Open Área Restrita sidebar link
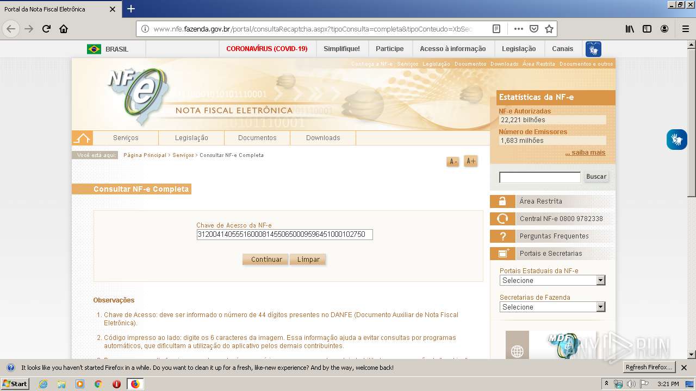Screen dimensions: 696x391 (552, 201)
